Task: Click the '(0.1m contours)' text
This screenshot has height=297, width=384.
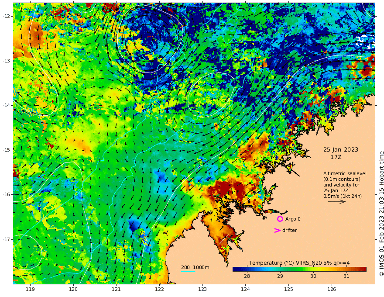Action: click(x=342, y=179)
